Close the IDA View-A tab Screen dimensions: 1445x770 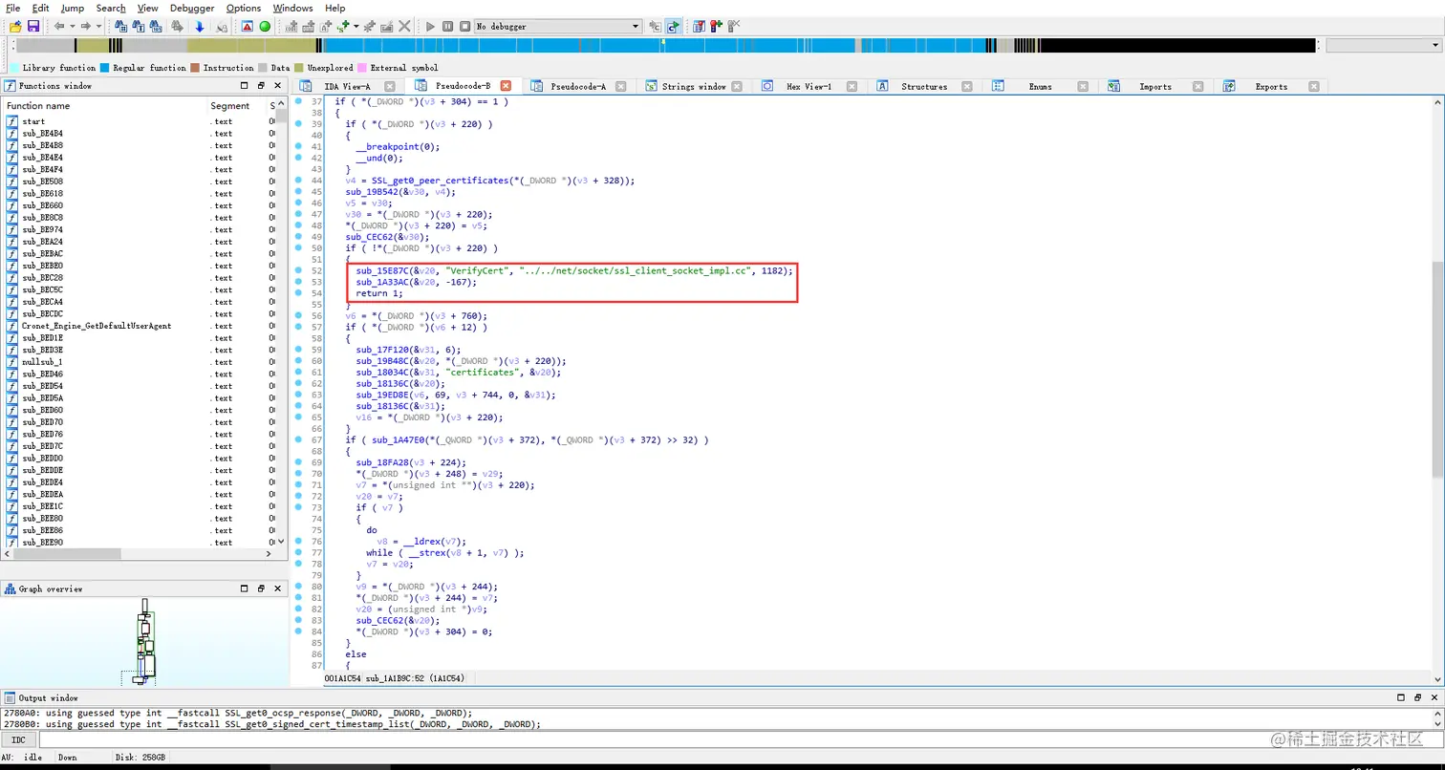391,87
